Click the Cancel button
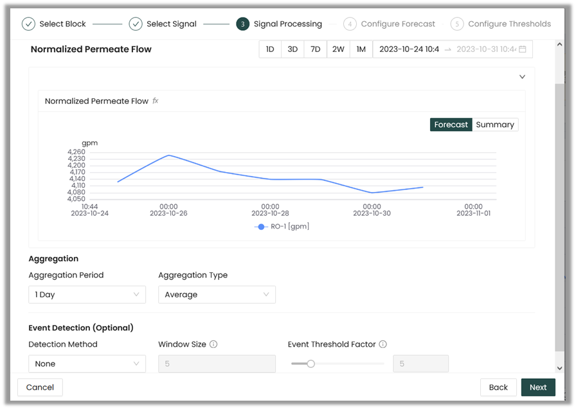The image size is (576, 409). click(x=40, y=387)
